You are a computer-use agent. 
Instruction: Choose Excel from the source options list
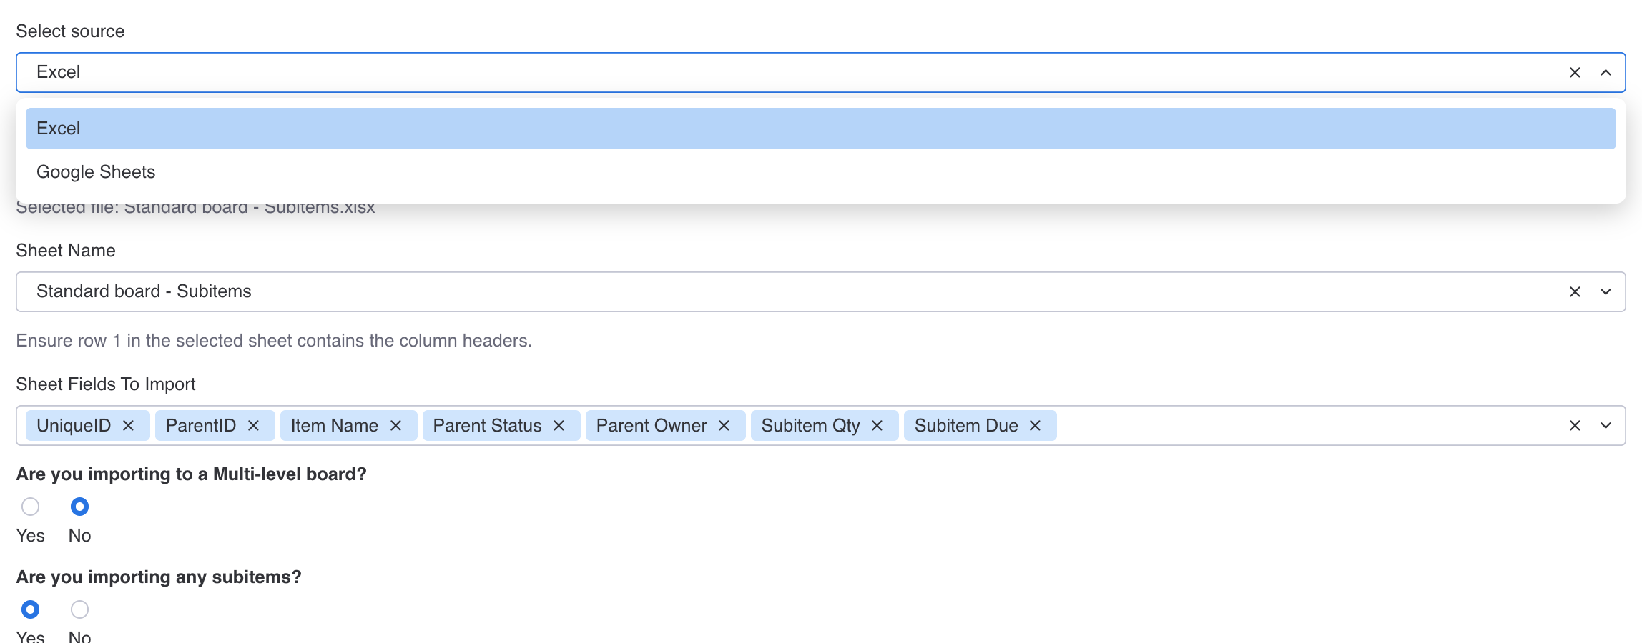[820, 129]
